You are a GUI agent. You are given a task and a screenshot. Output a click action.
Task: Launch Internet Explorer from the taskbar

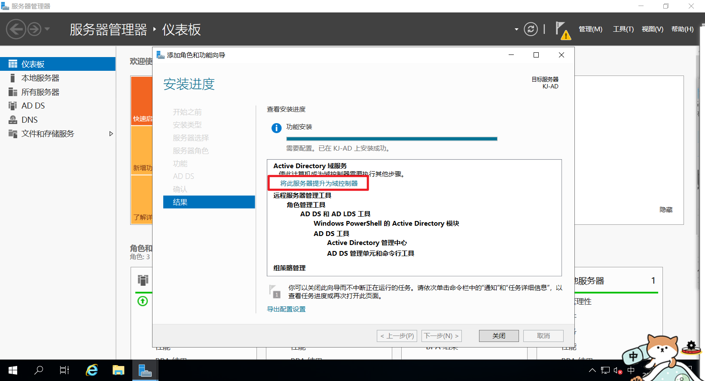92,370
